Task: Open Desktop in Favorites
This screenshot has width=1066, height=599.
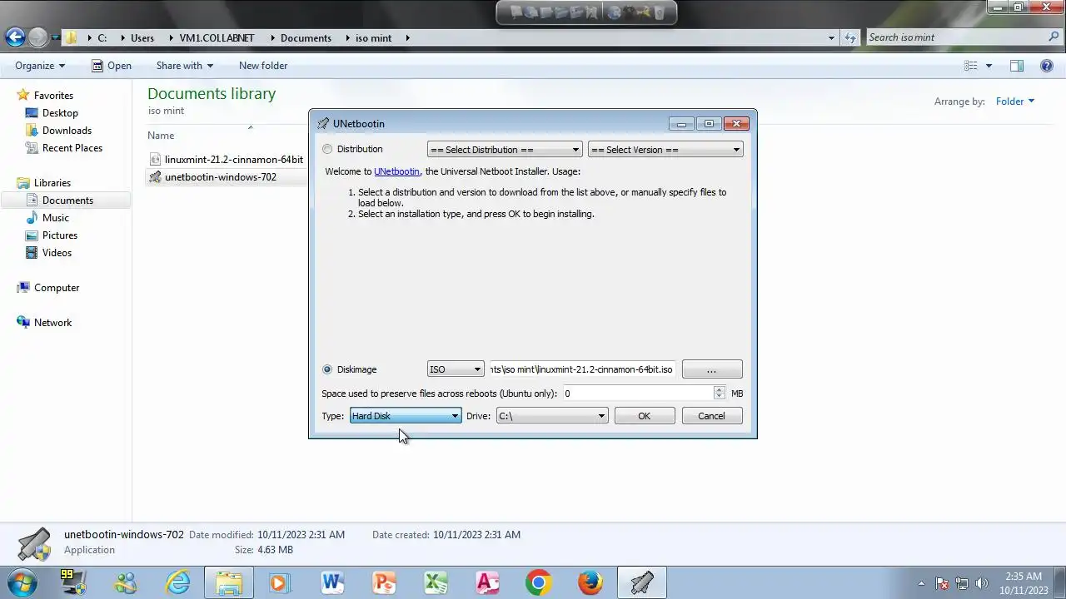Action: 60,113
